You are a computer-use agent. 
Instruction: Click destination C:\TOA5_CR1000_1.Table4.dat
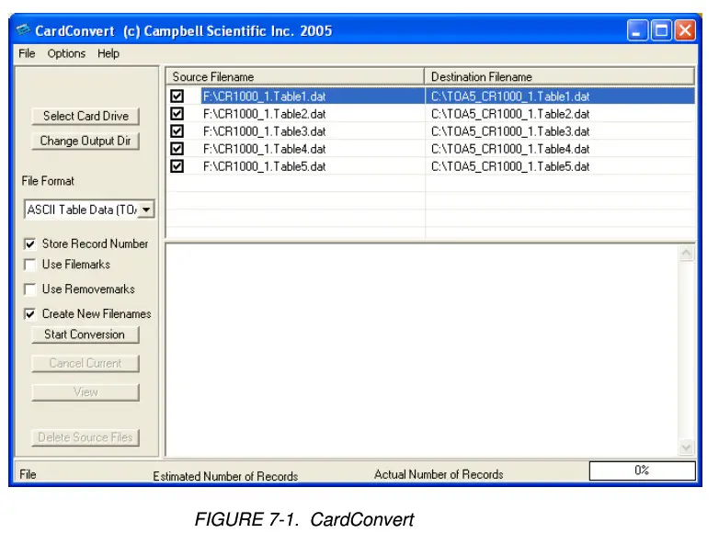click(x=510, y=149)
